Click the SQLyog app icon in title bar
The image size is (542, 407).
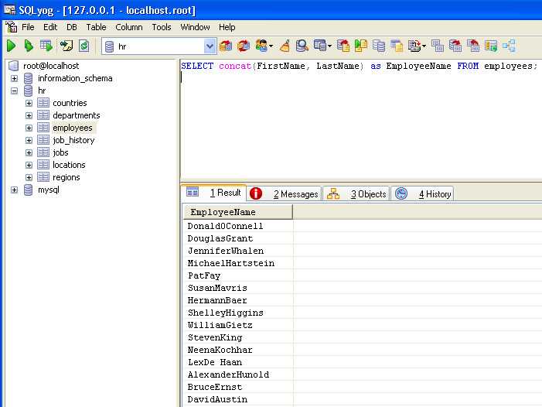(x=9, y=10)
